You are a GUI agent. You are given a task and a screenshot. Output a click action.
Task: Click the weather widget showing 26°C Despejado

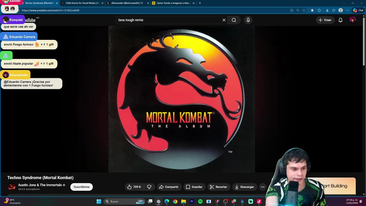point(12,201)
